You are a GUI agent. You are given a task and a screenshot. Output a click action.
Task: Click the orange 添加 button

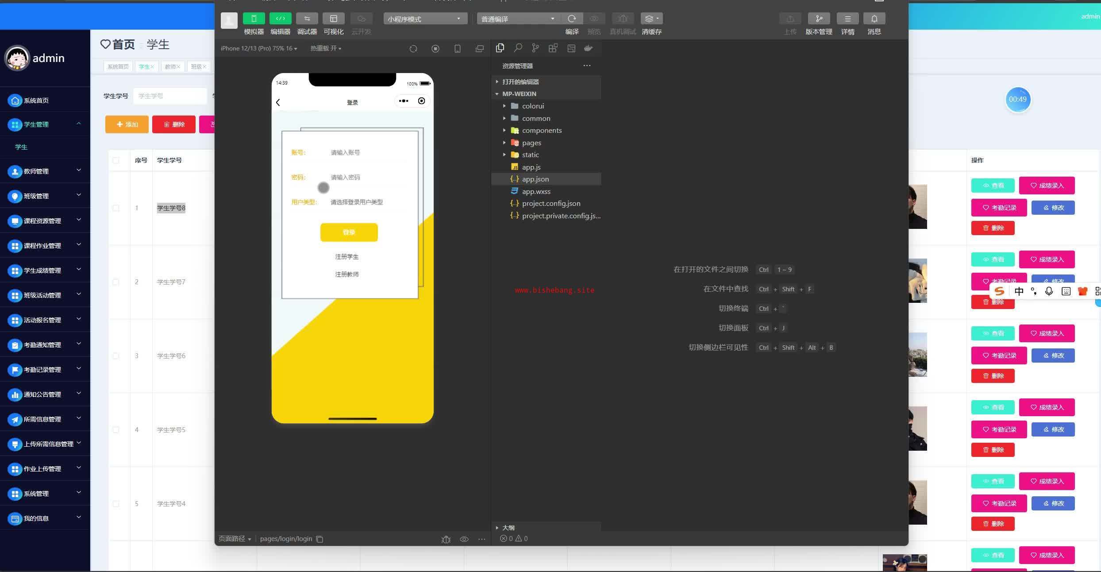(127, 124)
